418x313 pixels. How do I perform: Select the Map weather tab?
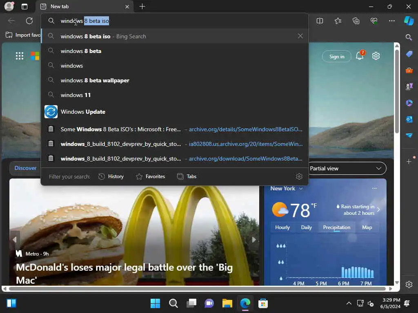[367, 227]
